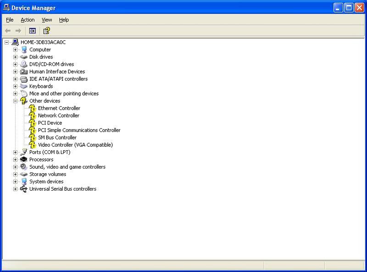Click the warning icon beside Video Controller
Viewport: 367px width, 272px height.
[x=33, y=145]
